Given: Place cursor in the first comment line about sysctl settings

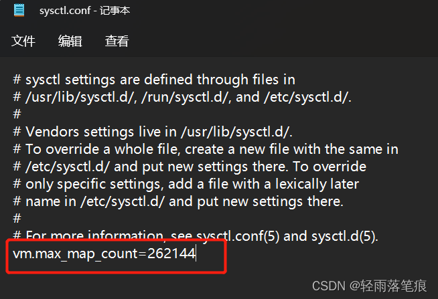Looking at the screenshot, I should coord(154,80).
